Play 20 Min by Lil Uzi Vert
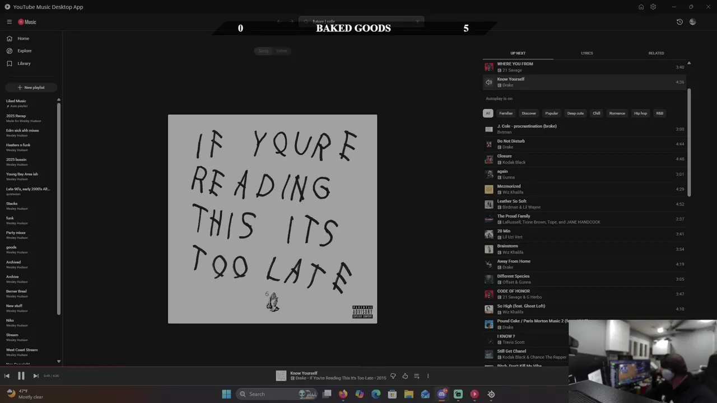717x403 pixels. [x=584, y=234]
